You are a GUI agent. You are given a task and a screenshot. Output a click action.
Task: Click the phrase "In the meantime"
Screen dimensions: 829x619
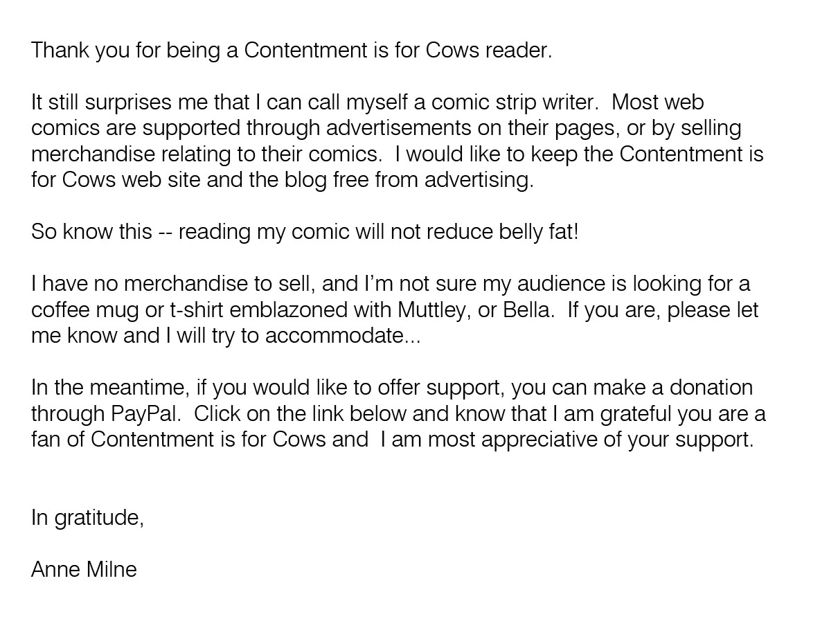[x=108, y=388]
